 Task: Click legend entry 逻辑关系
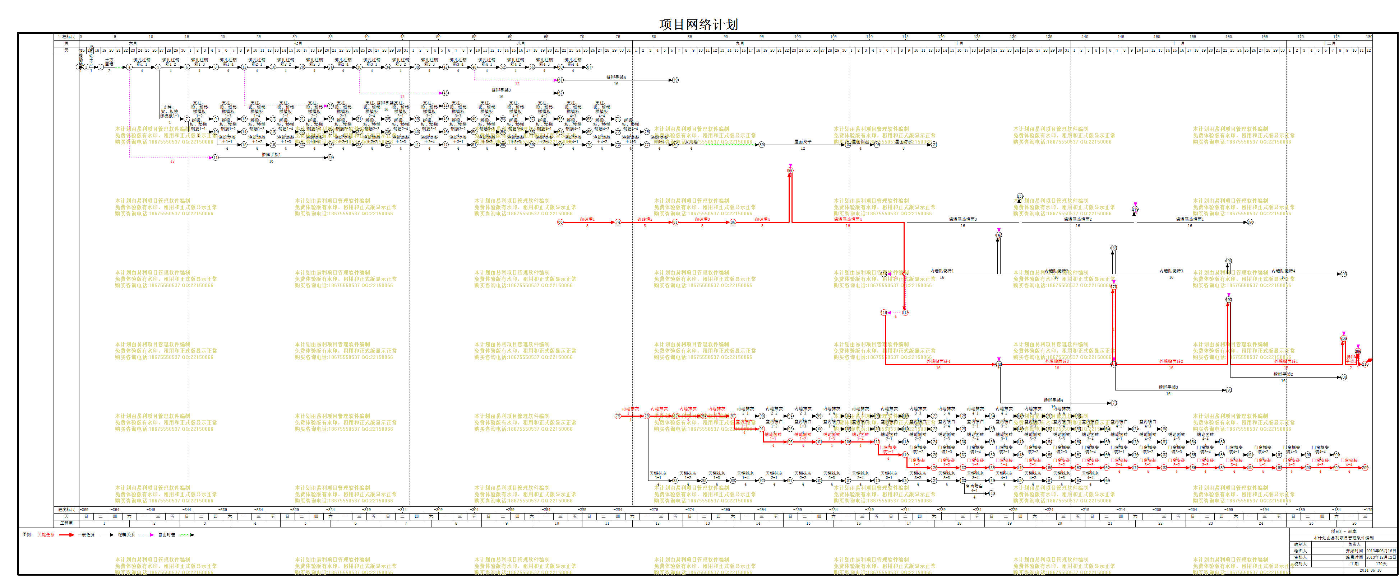tap(127, 535)
